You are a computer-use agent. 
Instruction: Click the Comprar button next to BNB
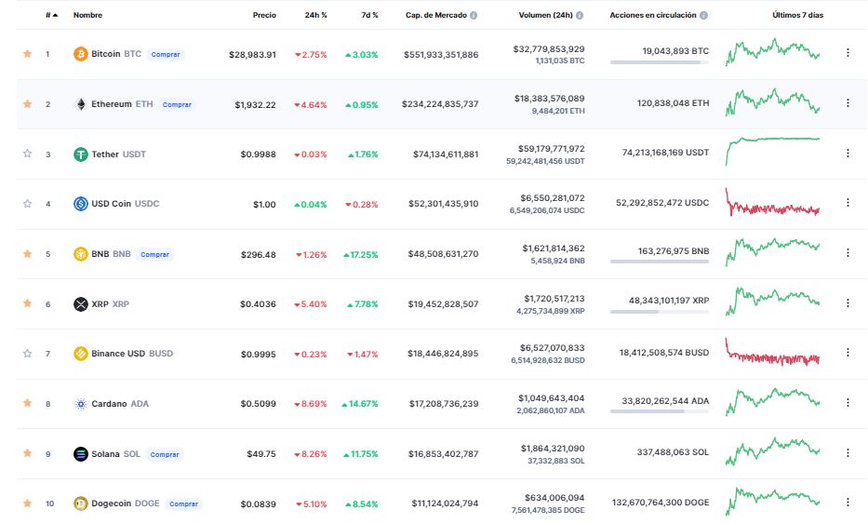[154, 254]
